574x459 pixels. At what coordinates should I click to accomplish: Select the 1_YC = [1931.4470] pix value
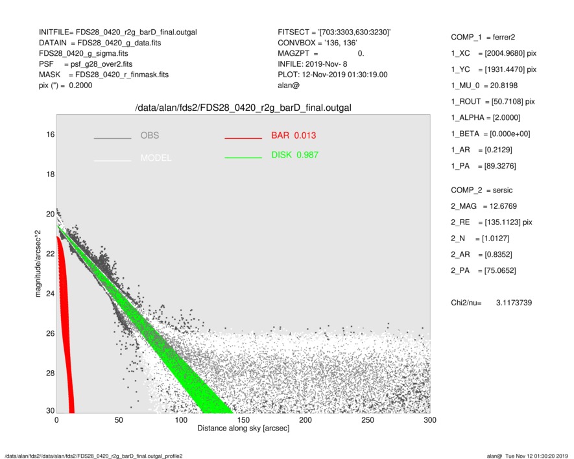click(x=494, y=69)
